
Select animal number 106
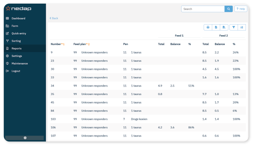(x=53, y=127)
